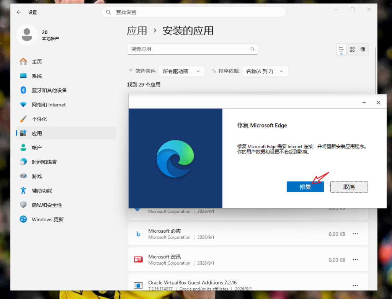This screenshot has width=392, height=299.
Task: Open 网络和 Internet category
Action: coord(66,105)
